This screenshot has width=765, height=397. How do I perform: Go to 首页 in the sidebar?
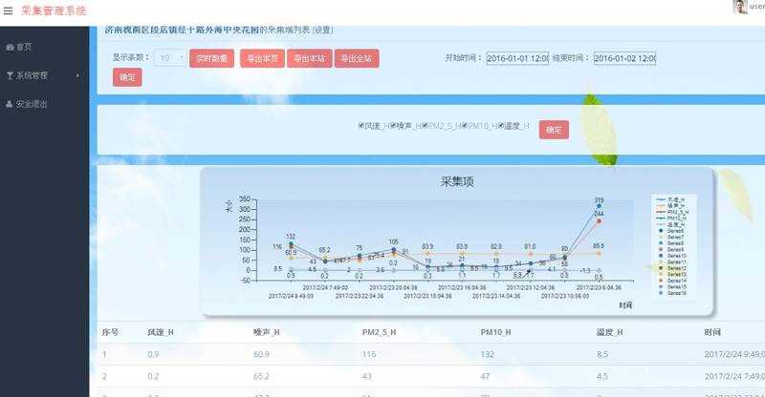pos(24,47)
